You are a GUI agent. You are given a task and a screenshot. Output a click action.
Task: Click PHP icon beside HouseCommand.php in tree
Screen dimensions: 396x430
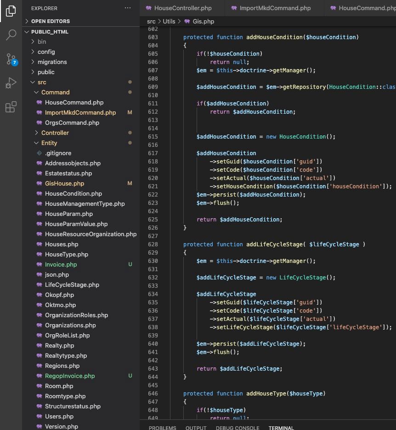tap(40, 103)
